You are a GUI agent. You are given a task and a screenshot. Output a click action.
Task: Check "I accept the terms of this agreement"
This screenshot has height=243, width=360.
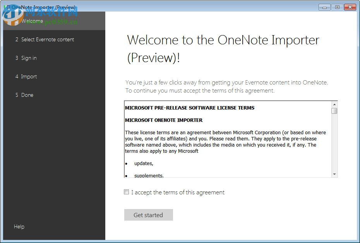[x=126, y=192]
